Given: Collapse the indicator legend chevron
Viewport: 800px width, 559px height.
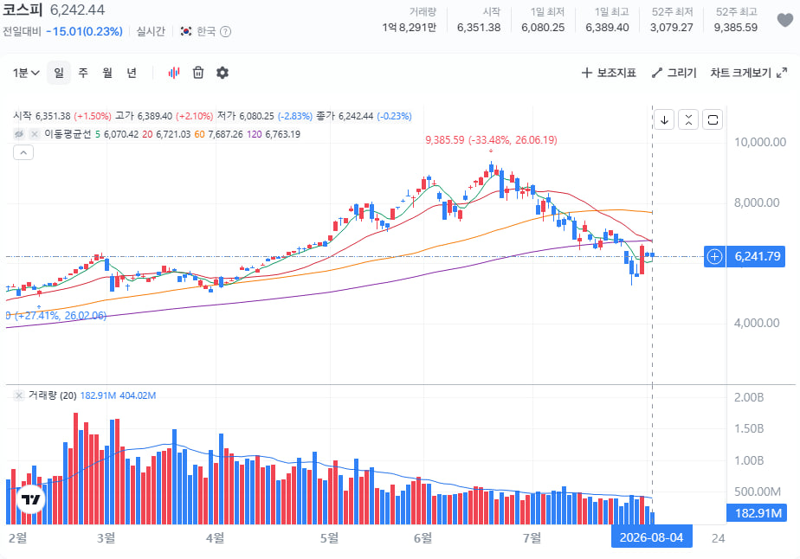Looking at the screenshot, I should pos(23,152).
